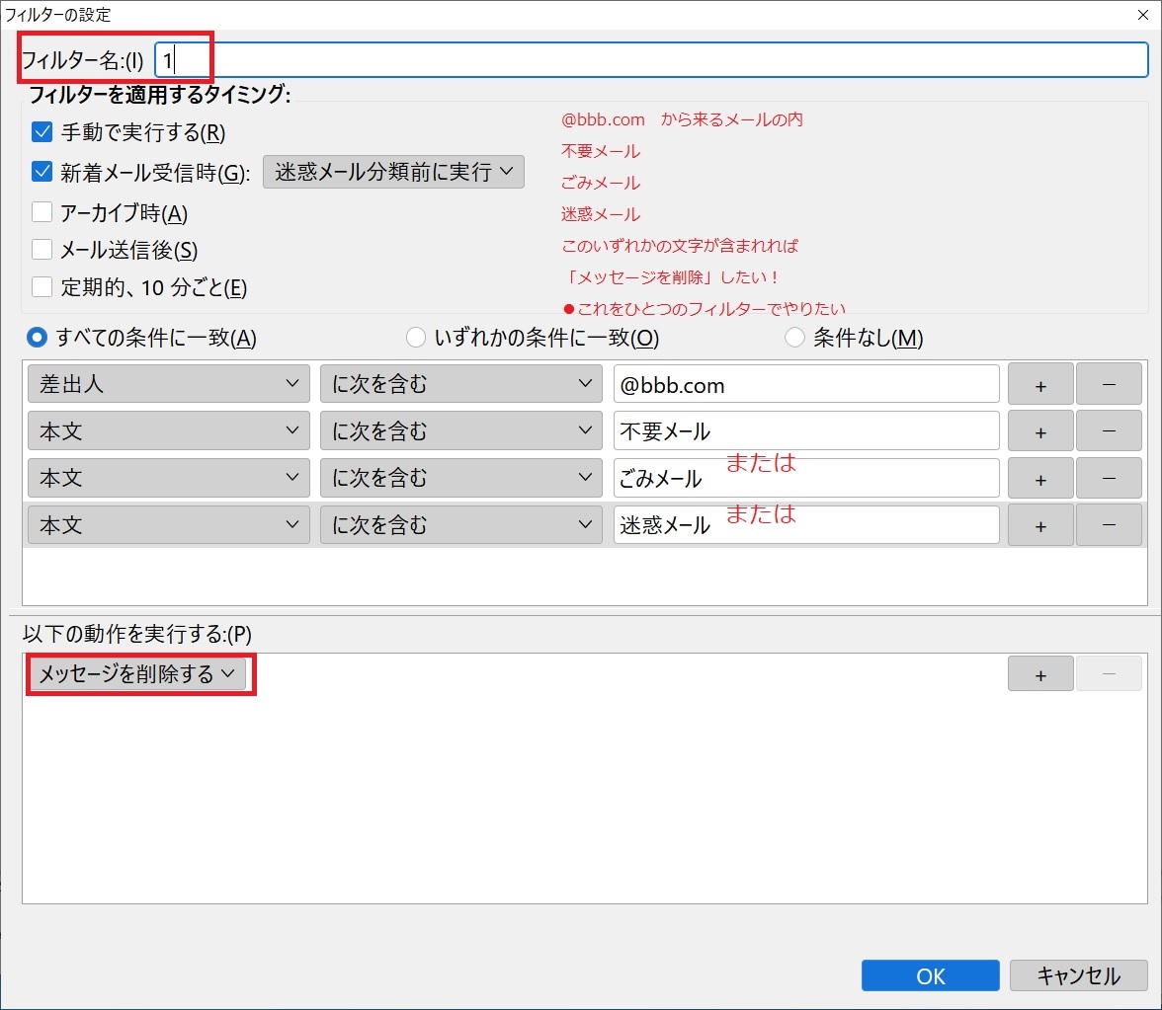Remove the @bbb.com condition with minus button

(x=1108, y=385)
